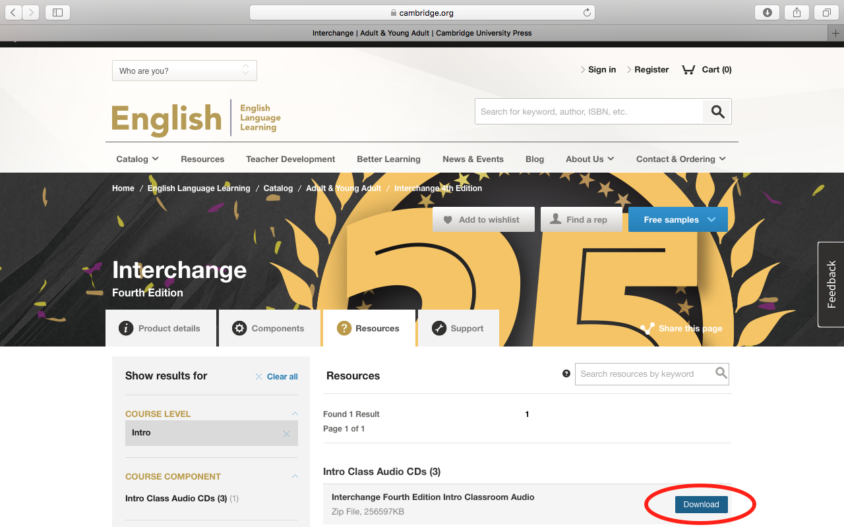Screen dimensions: 844x527
Task: Open the shopping cart icon
Action: coord(689,69)
